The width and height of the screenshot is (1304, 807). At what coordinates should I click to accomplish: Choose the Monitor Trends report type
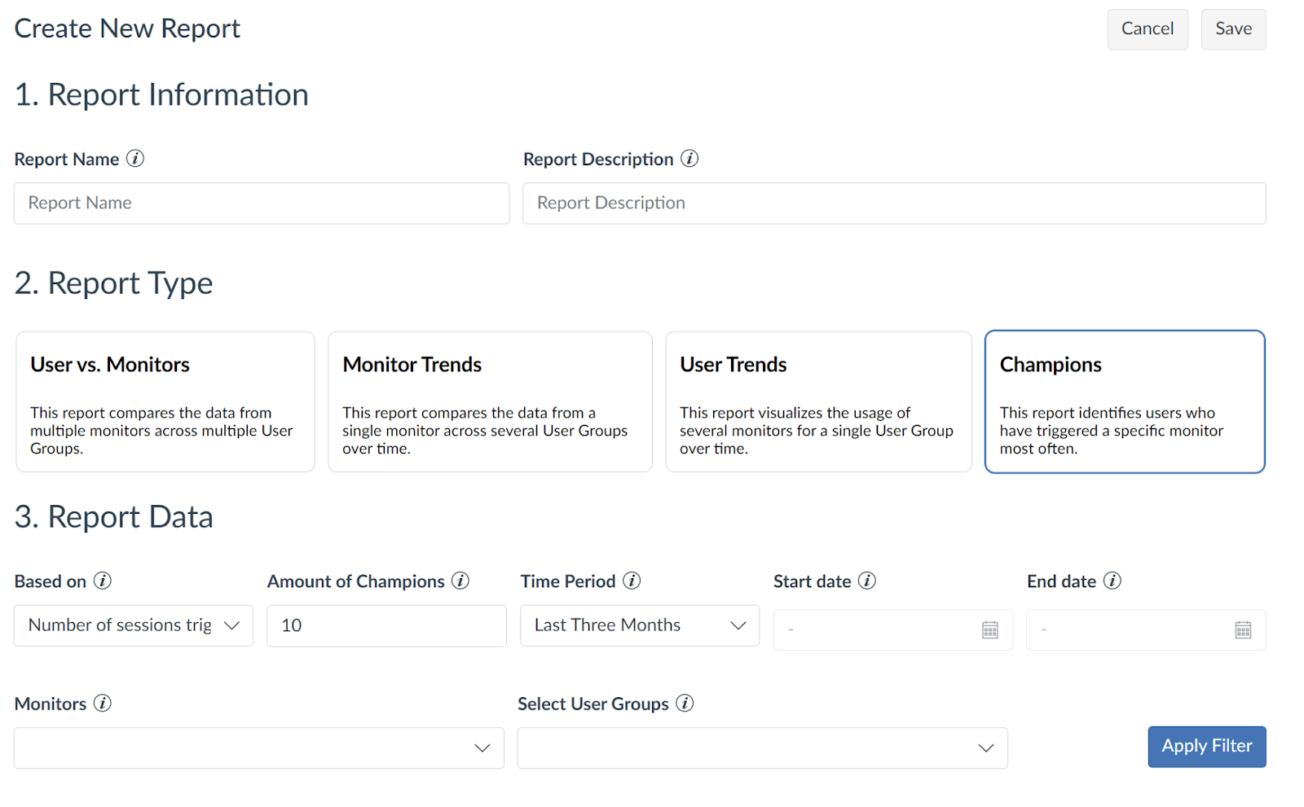tap(490, 401)
